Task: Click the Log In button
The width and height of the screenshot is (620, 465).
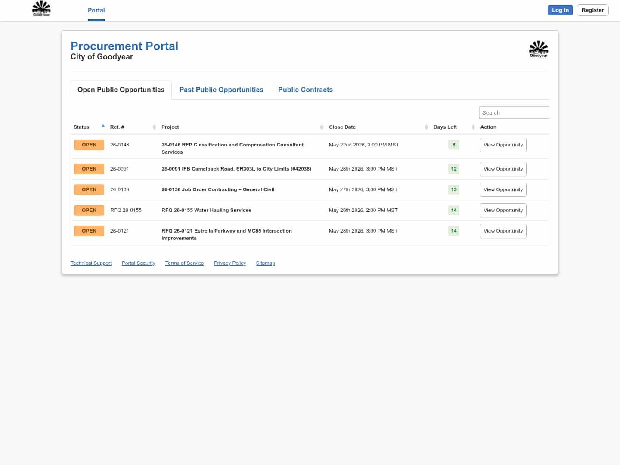Action: point(560,10)
